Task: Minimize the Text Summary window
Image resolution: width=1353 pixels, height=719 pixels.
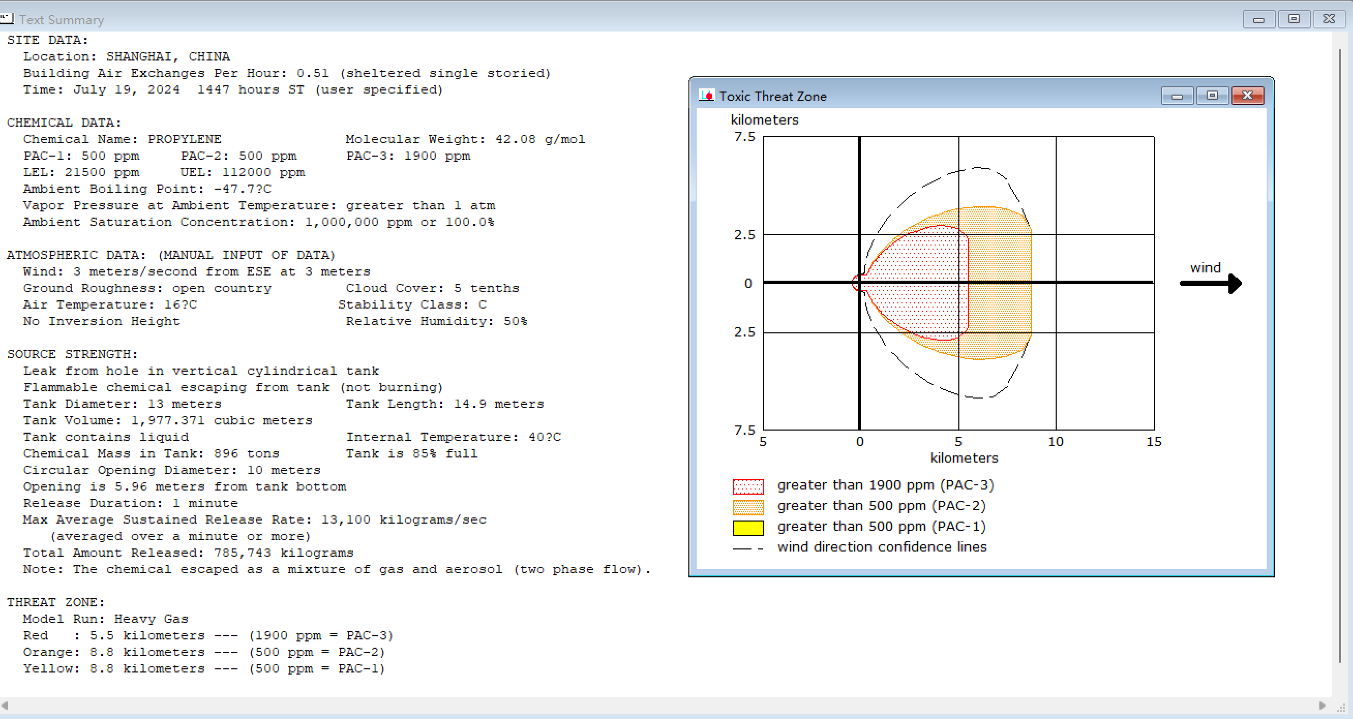Action: tap(1258, 19)
